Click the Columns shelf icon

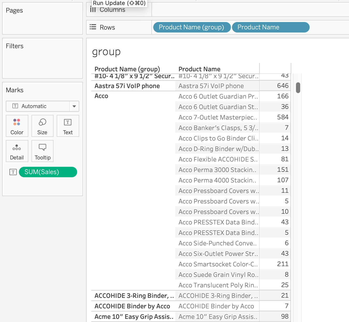[x=93, y=9]
